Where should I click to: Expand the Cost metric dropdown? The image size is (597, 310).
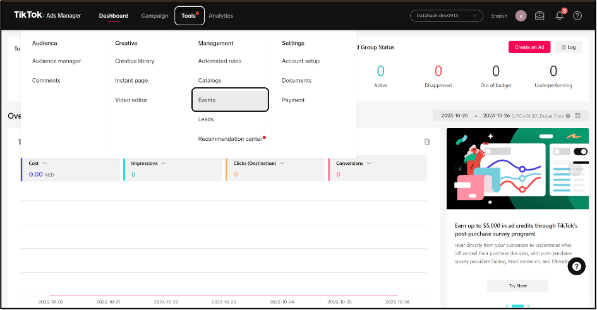tap(44, 164)
